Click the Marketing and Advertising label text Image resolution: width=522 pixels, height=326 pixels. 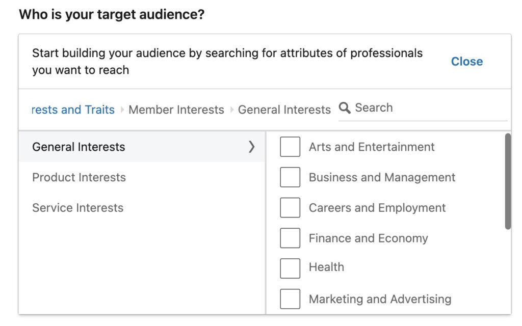[380, 299]
